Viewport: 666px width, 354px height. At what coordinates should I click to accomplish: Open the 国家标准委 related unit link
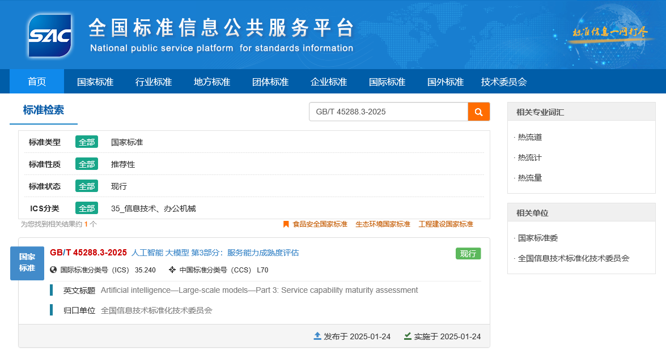click(x=538, y=238)
